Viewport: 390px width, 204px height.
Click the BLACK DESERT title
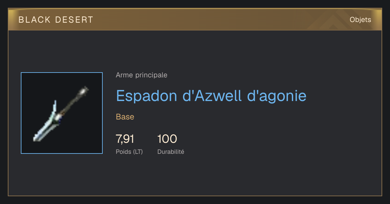point(56,20)
